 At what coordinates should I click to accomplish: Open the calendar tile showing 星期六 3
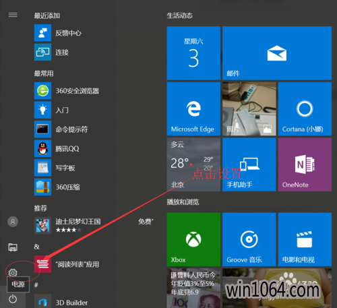tap(193, 53)
